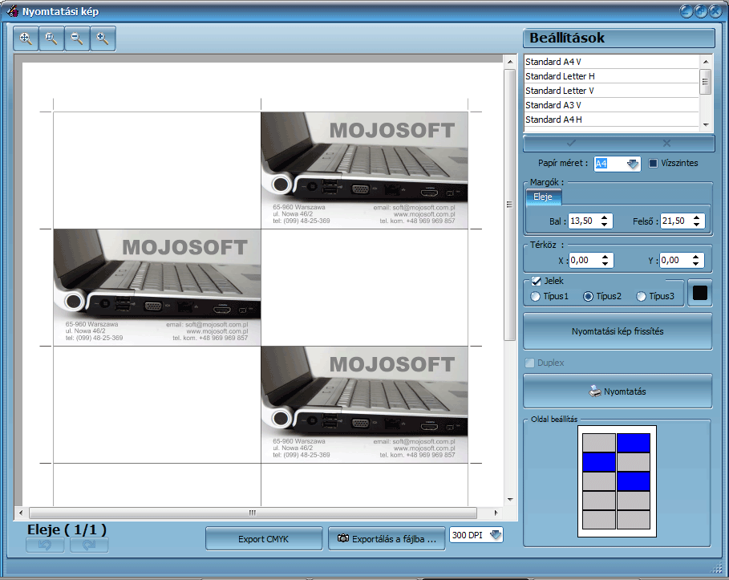
Task: Click the preview horizontal scrollbar right arrow
Action: pos(496,513)
